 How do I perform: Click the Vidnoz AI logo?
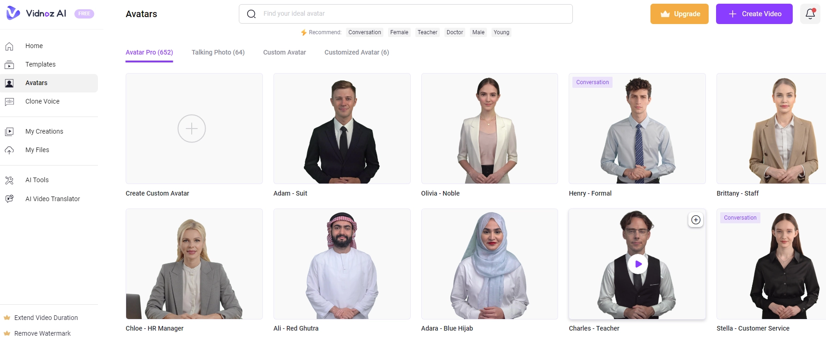click(37, 13)
